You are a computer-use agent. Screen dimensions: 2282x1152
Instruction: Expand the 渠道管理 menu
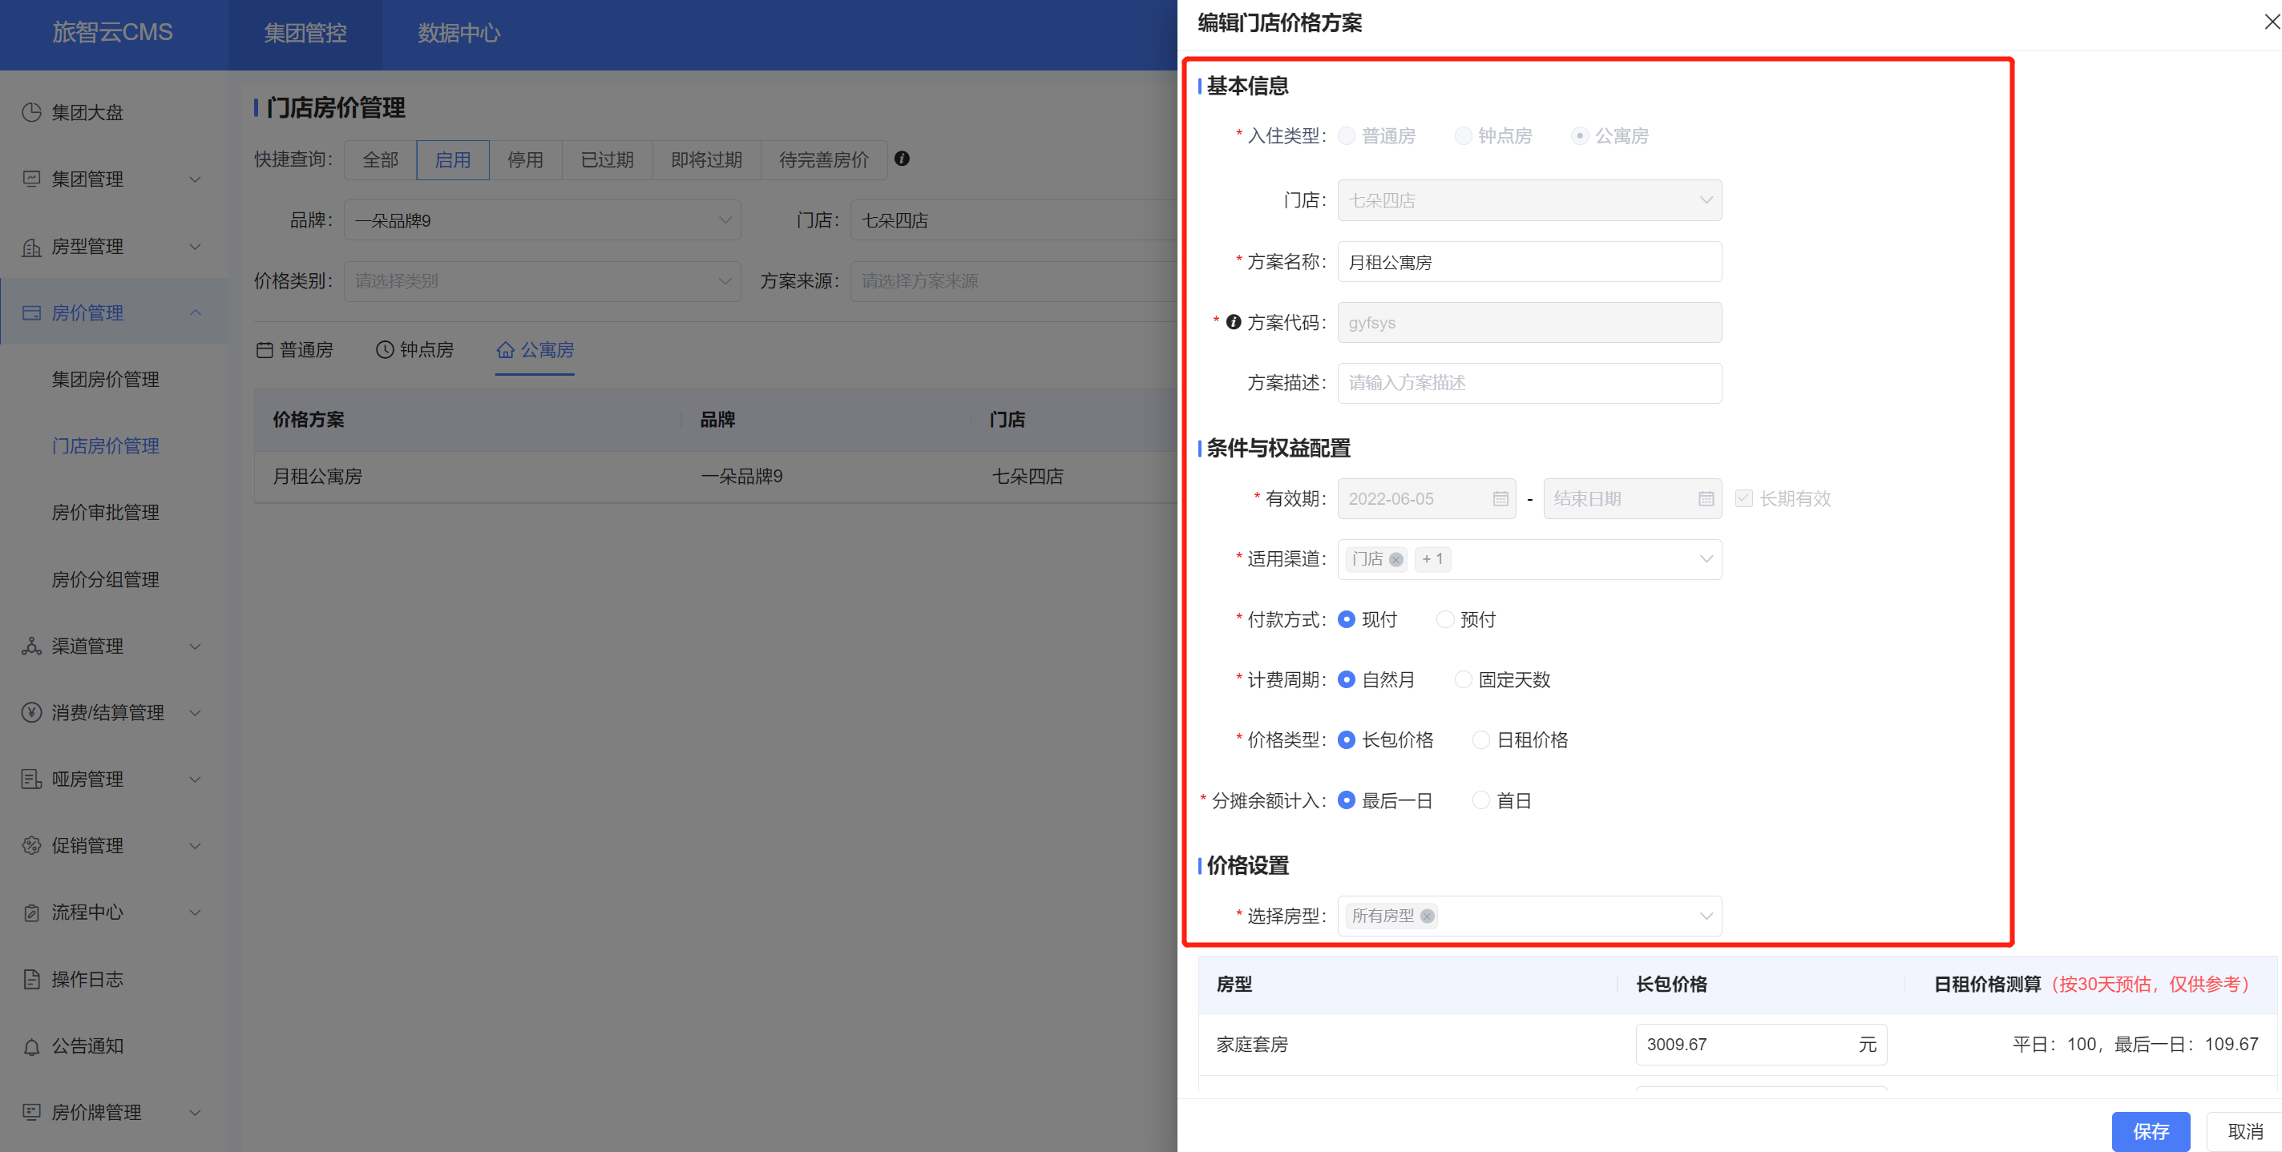coord(196,646)
